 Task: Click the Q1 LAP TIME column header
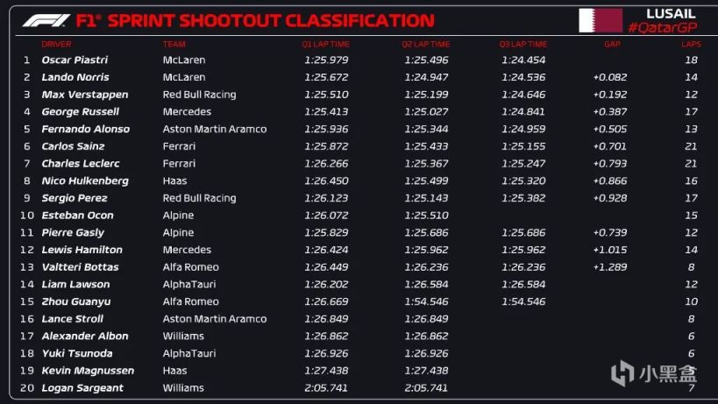pos(326,44)
